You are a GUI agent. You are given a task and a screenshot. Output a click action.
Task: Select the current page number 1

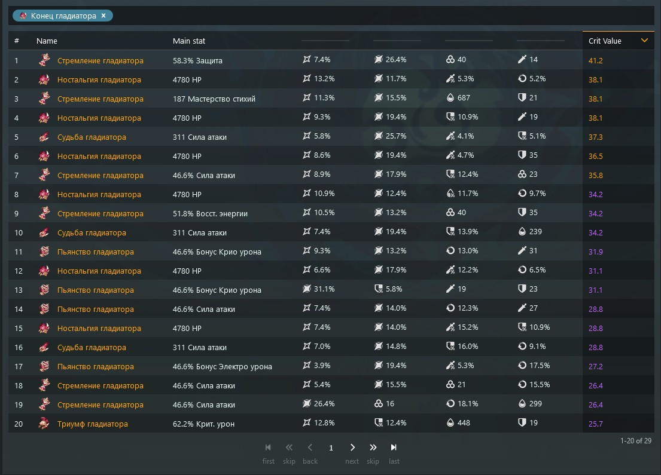coord(331,448)
